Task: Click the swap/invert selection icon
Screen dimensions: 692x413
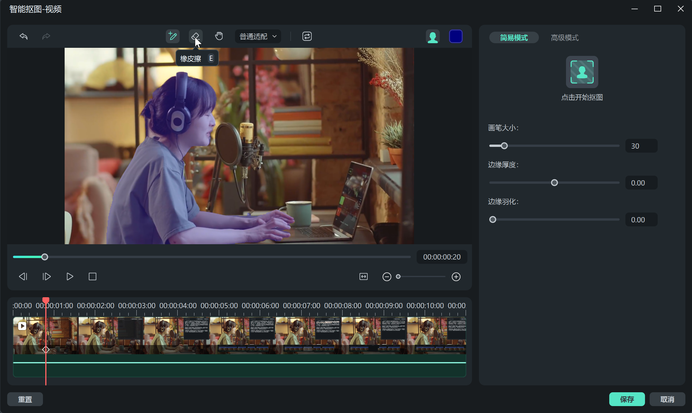Action: coord(307,36)
